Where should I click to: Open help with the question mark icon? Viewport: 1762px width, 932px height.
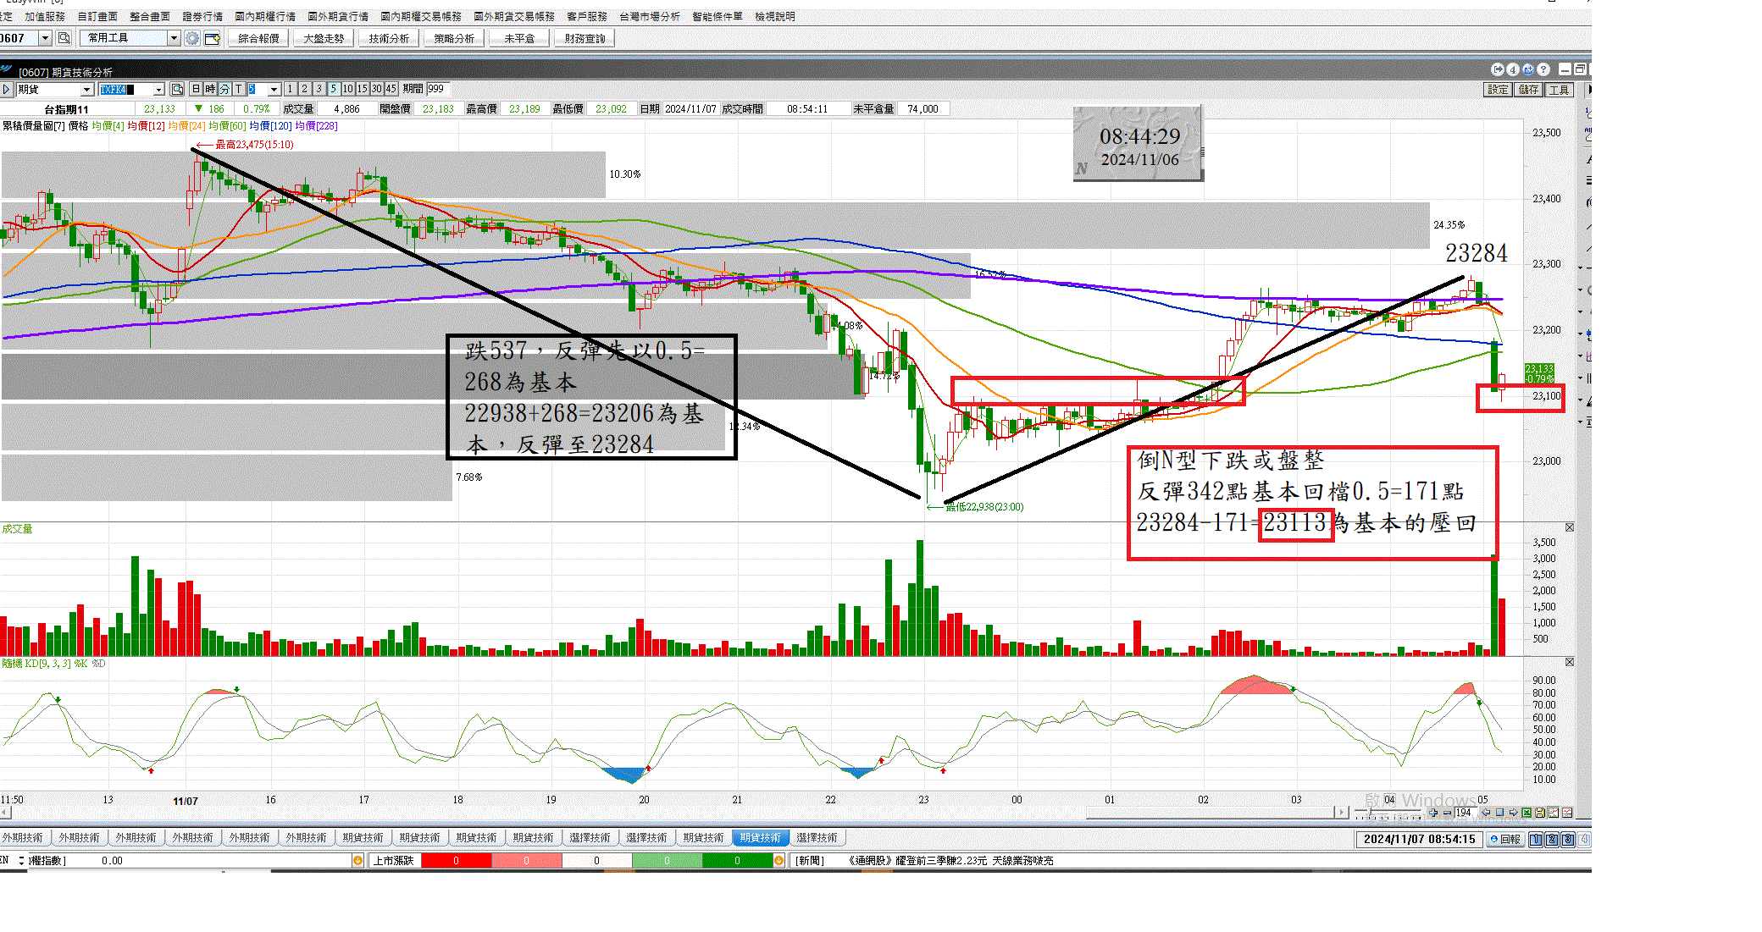(1543, 69)
